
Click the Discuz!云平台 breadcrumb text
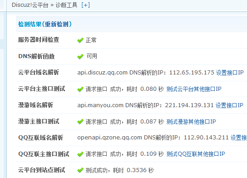tap(30, 5)
